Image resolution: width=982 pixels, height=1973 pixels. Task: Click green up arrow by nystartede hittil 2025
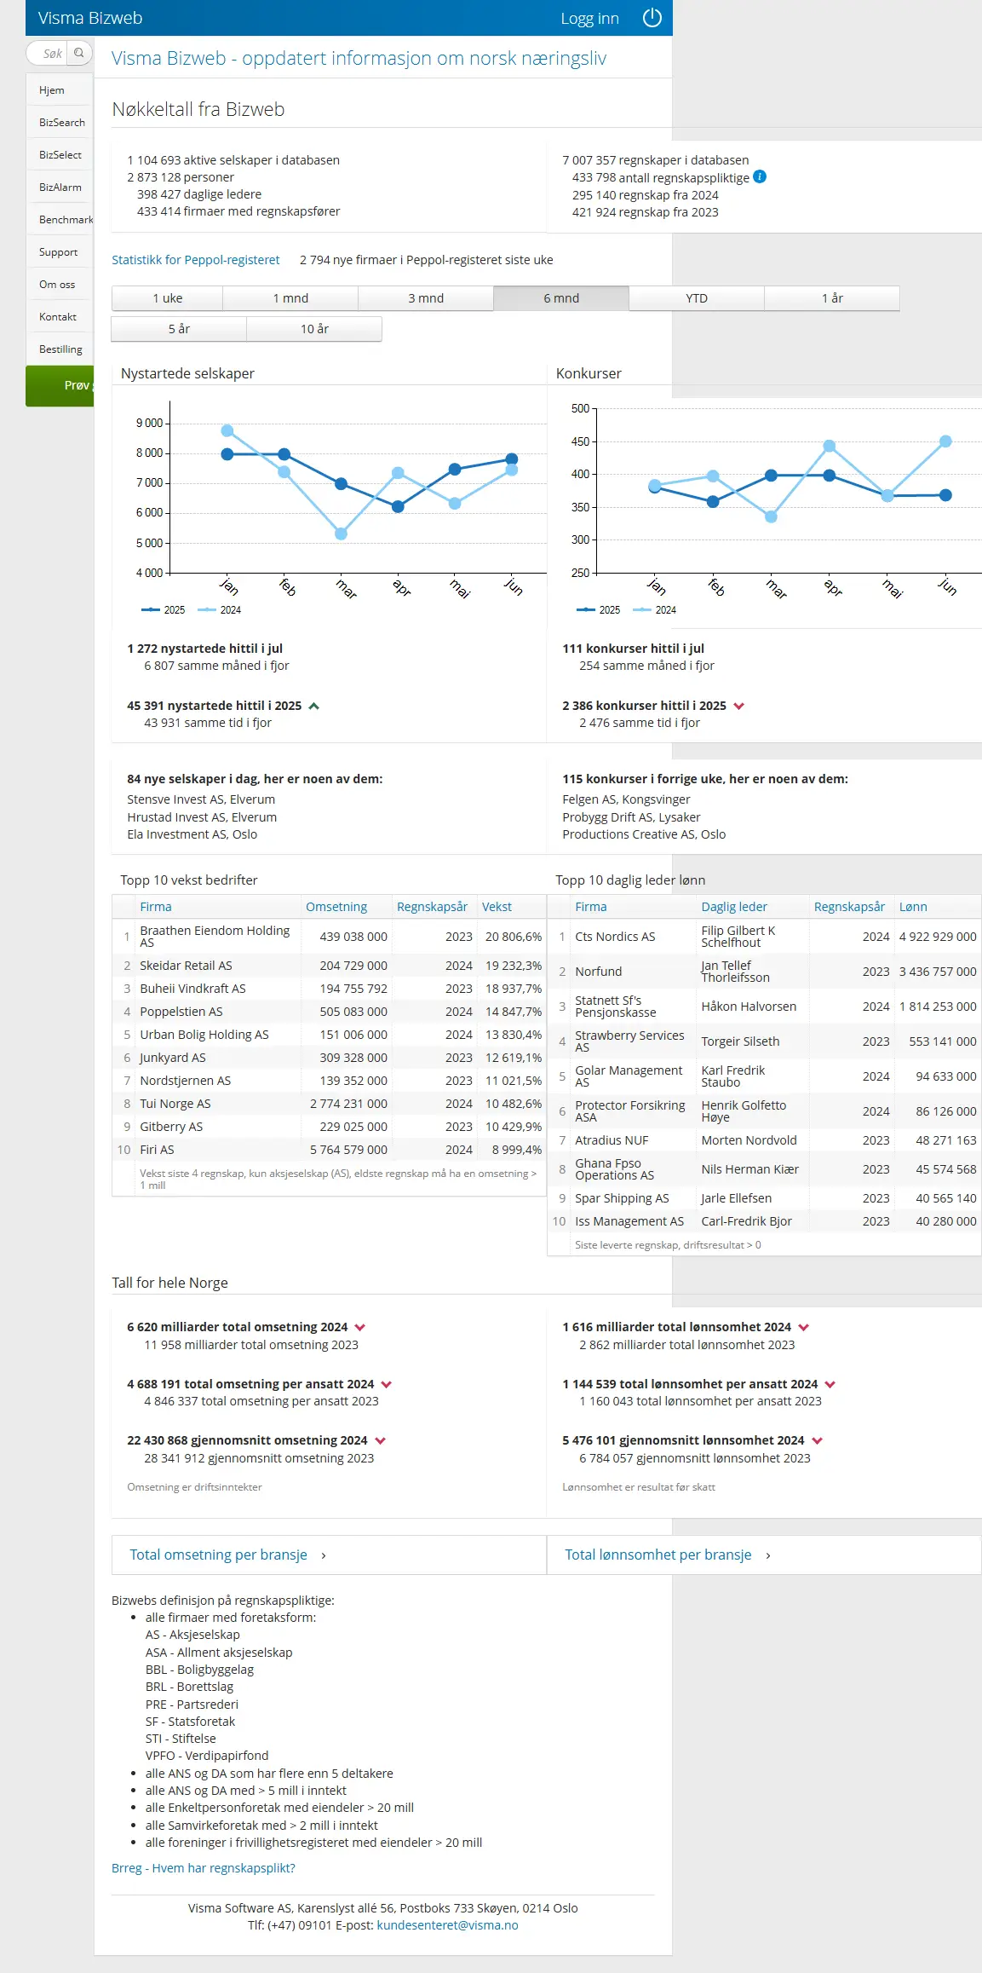pos(314,706)
